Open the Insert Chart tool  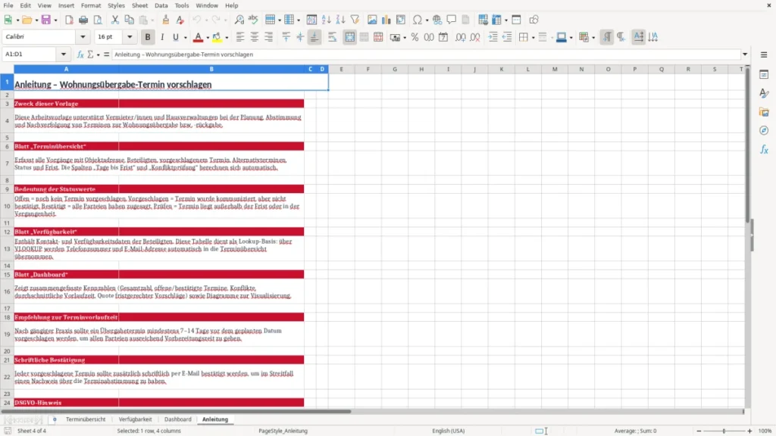386,20
